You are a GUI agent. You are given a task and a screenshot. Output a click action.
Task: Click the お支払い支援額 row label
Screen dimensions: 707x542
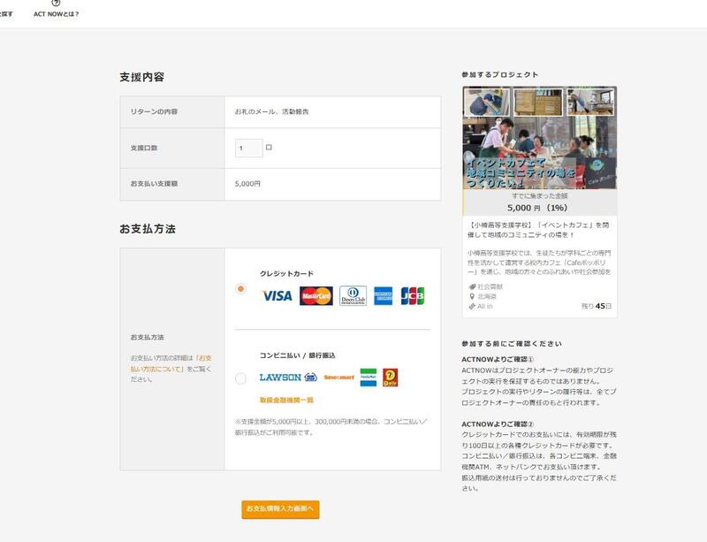coord(154,184)
